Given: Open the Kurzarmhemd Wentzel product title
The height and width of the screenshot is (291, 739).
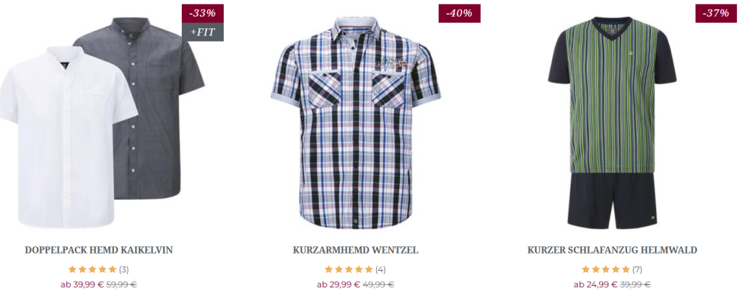Looking at the screenshot, I should click(x=355, y=250).
